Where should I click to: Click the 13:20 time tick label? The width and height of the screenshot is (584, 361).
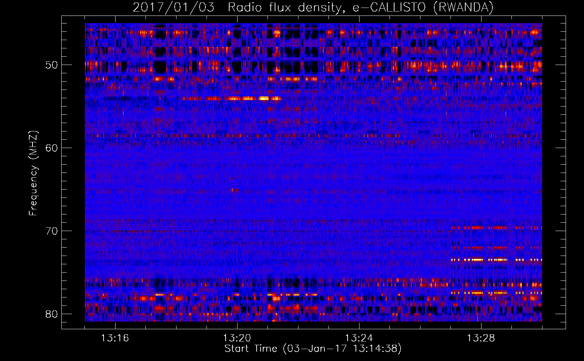click(x=237, y=338)
